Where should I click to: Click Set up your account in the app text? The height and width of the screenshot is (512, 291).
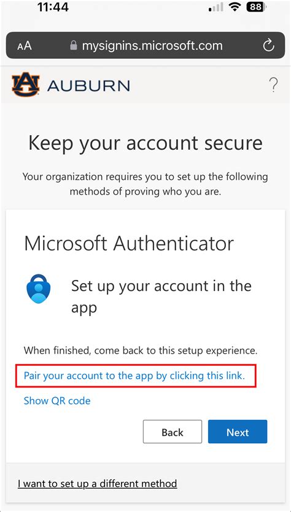click(161, 296)
